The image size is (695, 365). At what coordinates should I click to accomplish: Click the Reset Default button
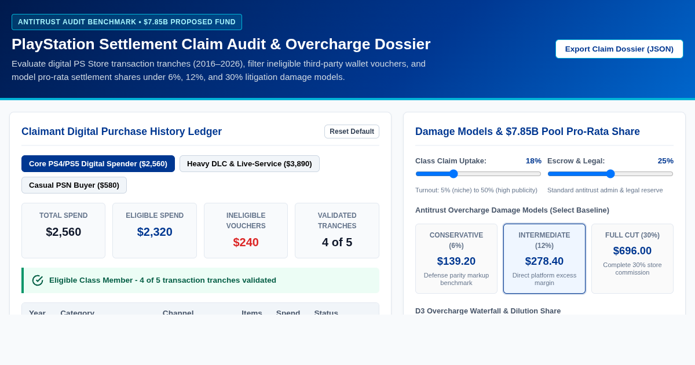352,132
